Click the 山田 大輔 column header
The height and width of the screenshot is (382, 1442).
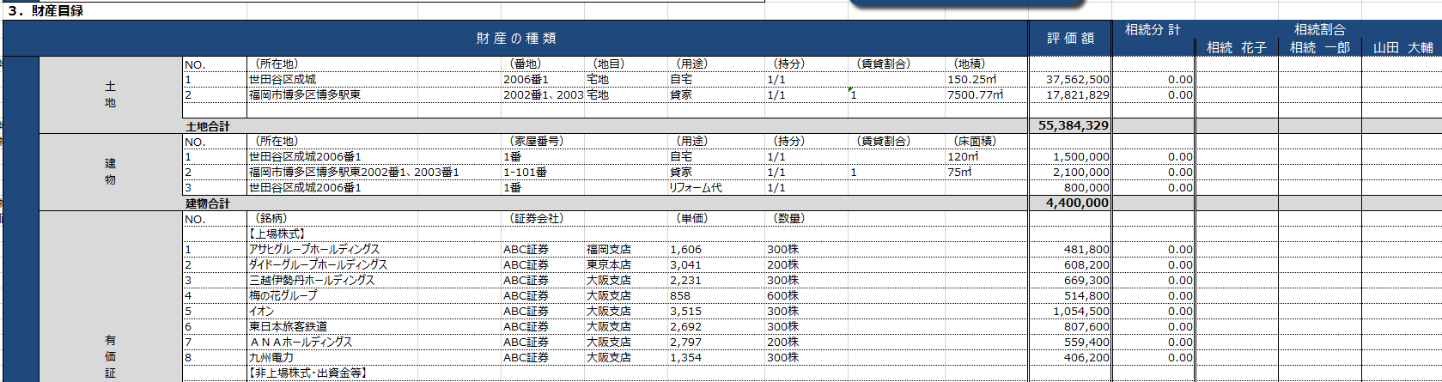point(1402,48)
